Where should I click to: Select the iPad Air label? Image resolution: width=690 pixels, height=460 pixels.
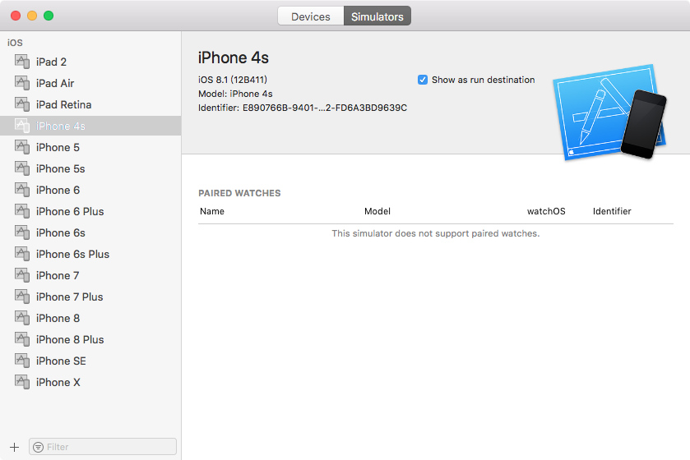click(55, 83)
